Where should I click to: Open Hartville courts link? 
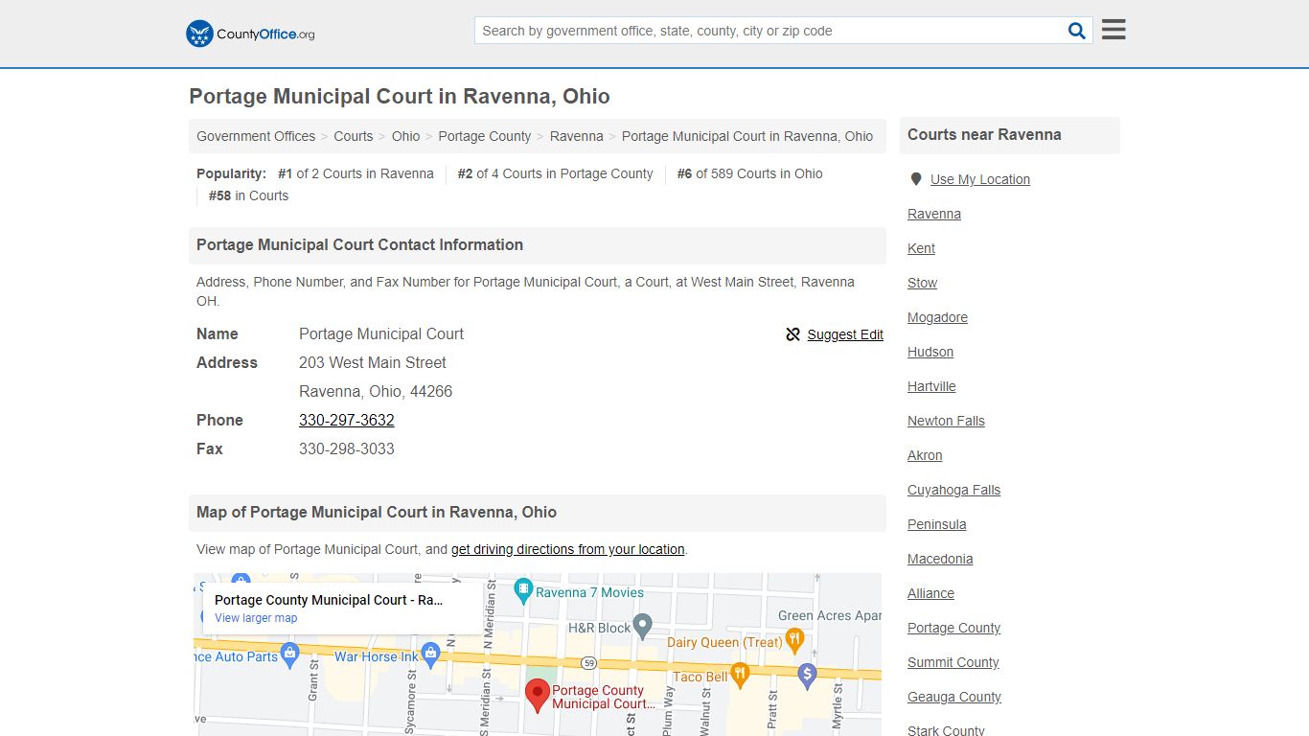click(x=931, y=386)
